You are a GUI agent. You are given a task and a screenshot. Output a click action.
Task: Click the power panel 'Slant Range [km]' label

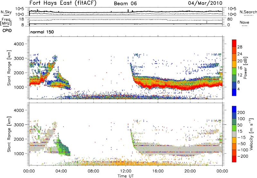point(9,68)
